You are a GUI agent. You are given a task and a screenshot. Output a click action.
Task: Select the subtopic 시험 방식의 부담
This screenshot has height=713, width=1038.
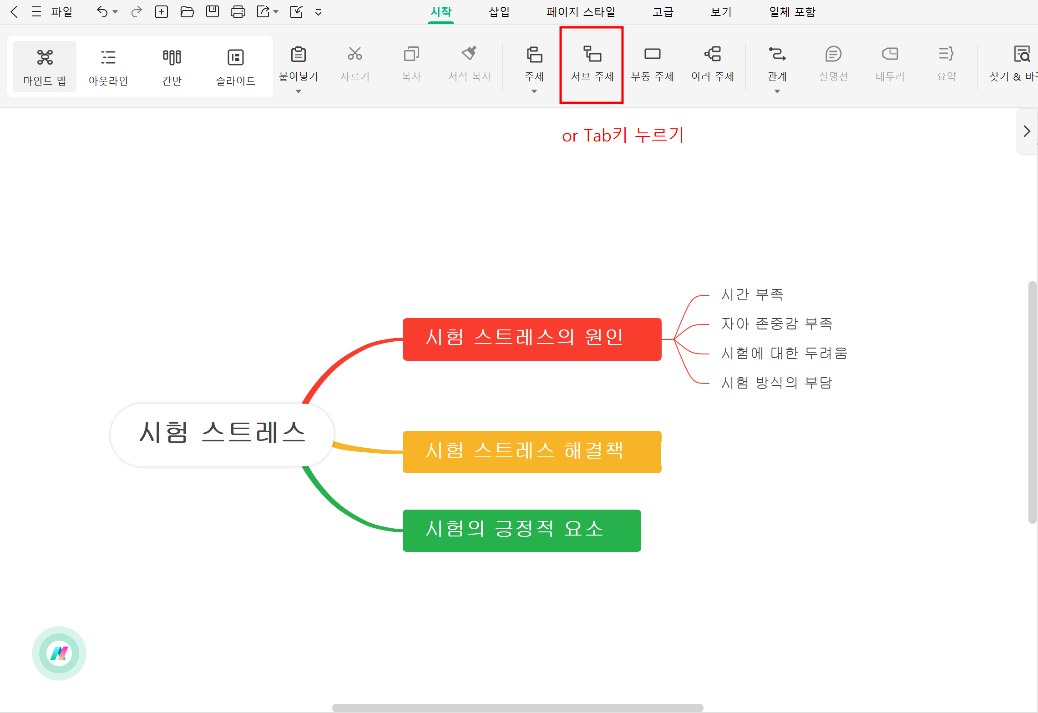777,383
